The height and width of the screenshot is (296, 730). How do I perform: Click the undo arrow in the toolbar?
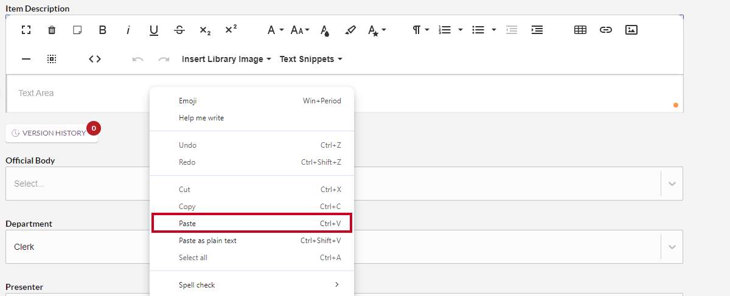138,59
